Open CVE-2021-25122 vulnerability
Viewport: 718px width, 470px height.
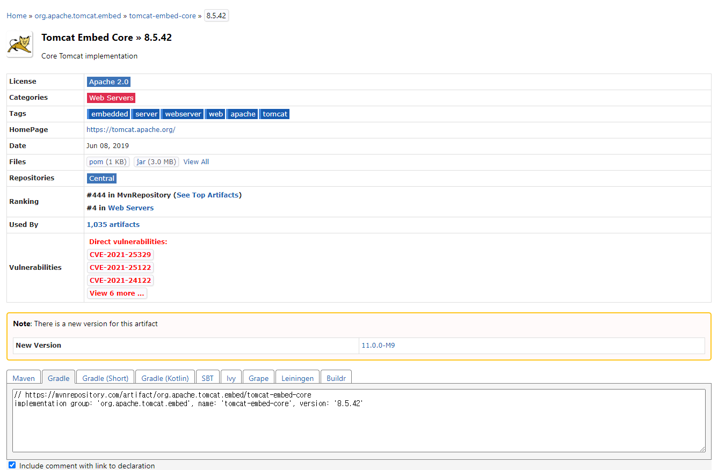pyautogui.click(x=120, y=267)
